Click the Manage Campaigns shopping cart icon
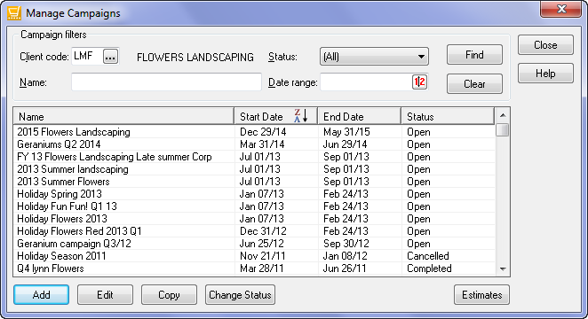The height and width of the screenshot is (319, 588). (x=14, y=12)
